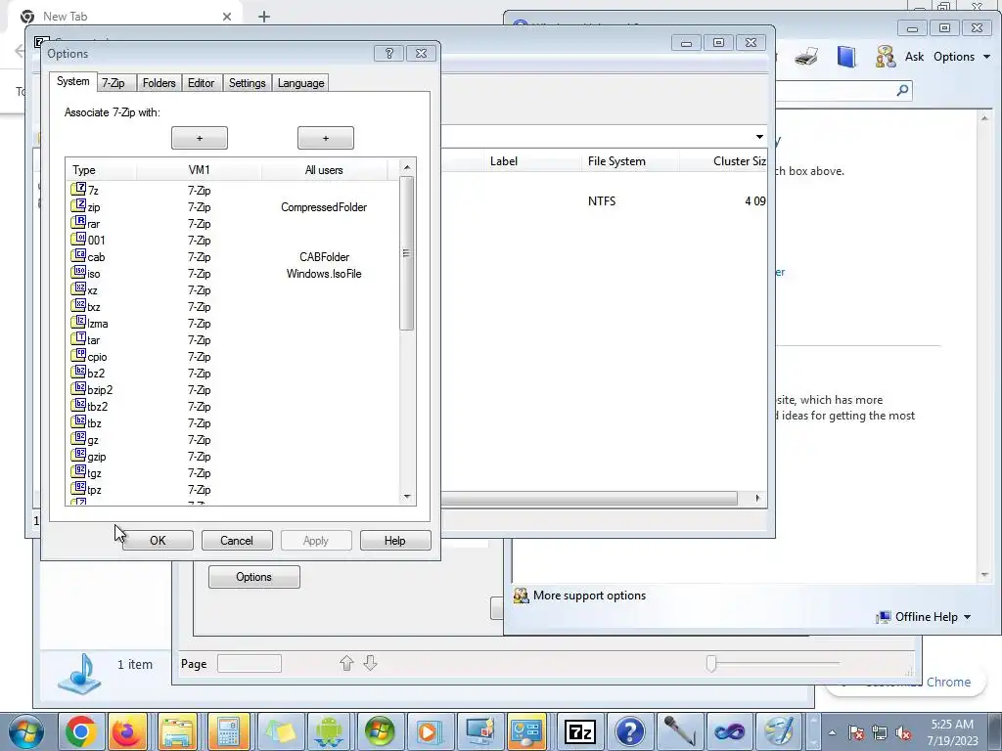The width and height of the screenshot is (1002, 751).
Task: Switch to the Settings tab
Action: click(x=248, y=83)
